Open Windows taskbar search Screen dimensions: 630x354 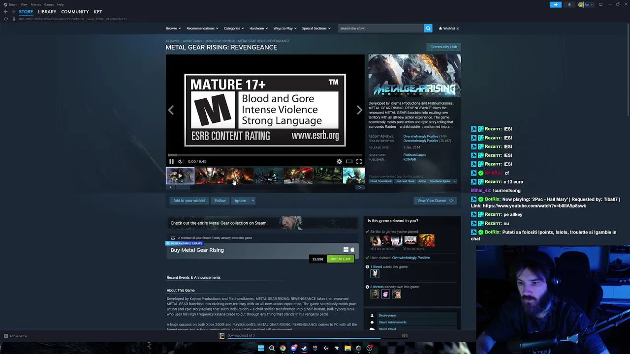coord(272,348)
